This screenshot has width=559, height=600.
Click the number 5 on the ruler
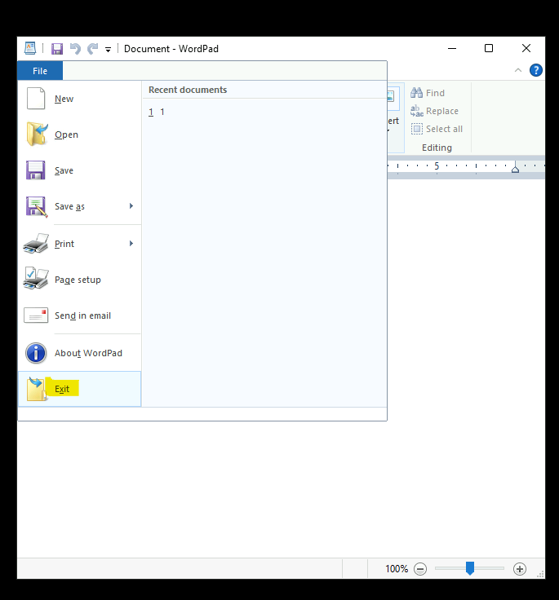pos(437,166)
